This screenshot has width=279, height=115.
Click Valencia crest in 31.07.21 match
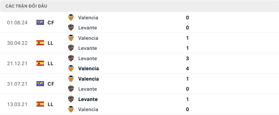[x=71, y=79]
